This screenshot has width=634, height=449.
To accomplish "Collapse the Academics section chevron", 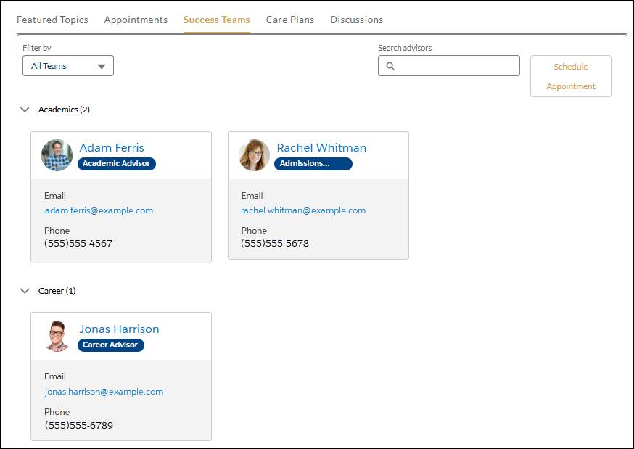I will (x=25, y=110).
